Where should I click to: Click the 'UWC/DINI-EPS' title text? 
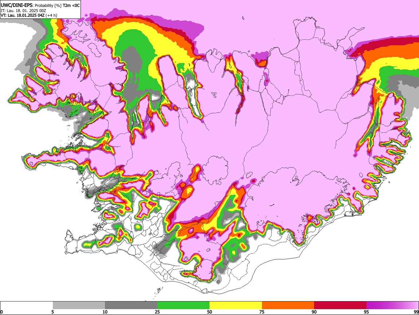(16, 5)
